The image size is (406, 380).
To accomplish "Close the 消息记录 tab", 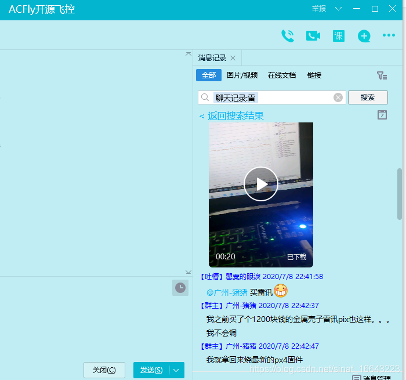I will pos(233,58).
